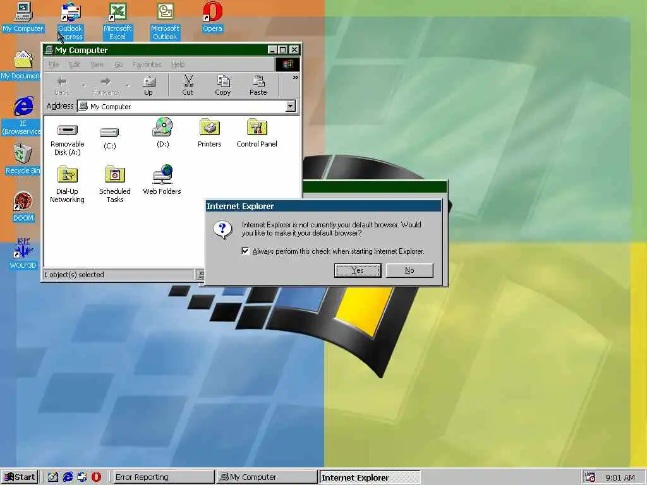This screenshot has height=485, width=647.
Task: Select the Microsoft Excel desktop shortcut
Action: click(118, 21)
